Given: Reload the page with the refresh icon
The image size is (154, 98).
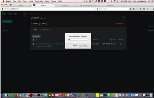Looking at the screenshot, I should pos(98,9).
